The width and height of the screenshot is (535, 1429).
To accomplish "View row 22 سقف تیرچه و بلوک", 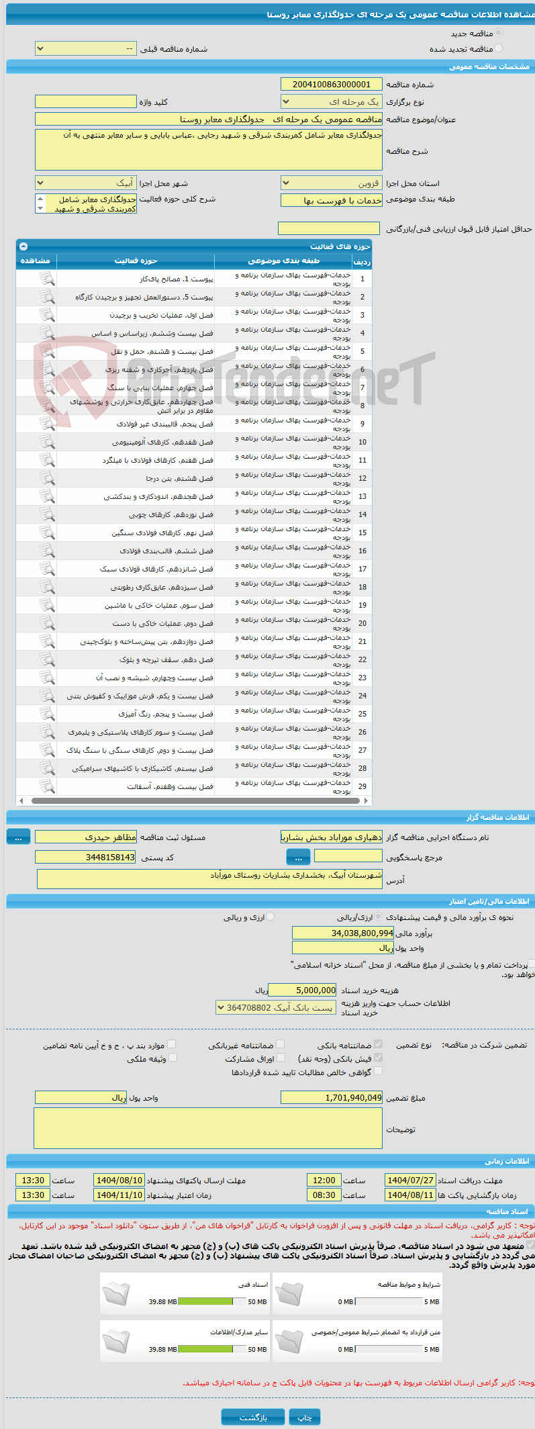I will (47, 659).
